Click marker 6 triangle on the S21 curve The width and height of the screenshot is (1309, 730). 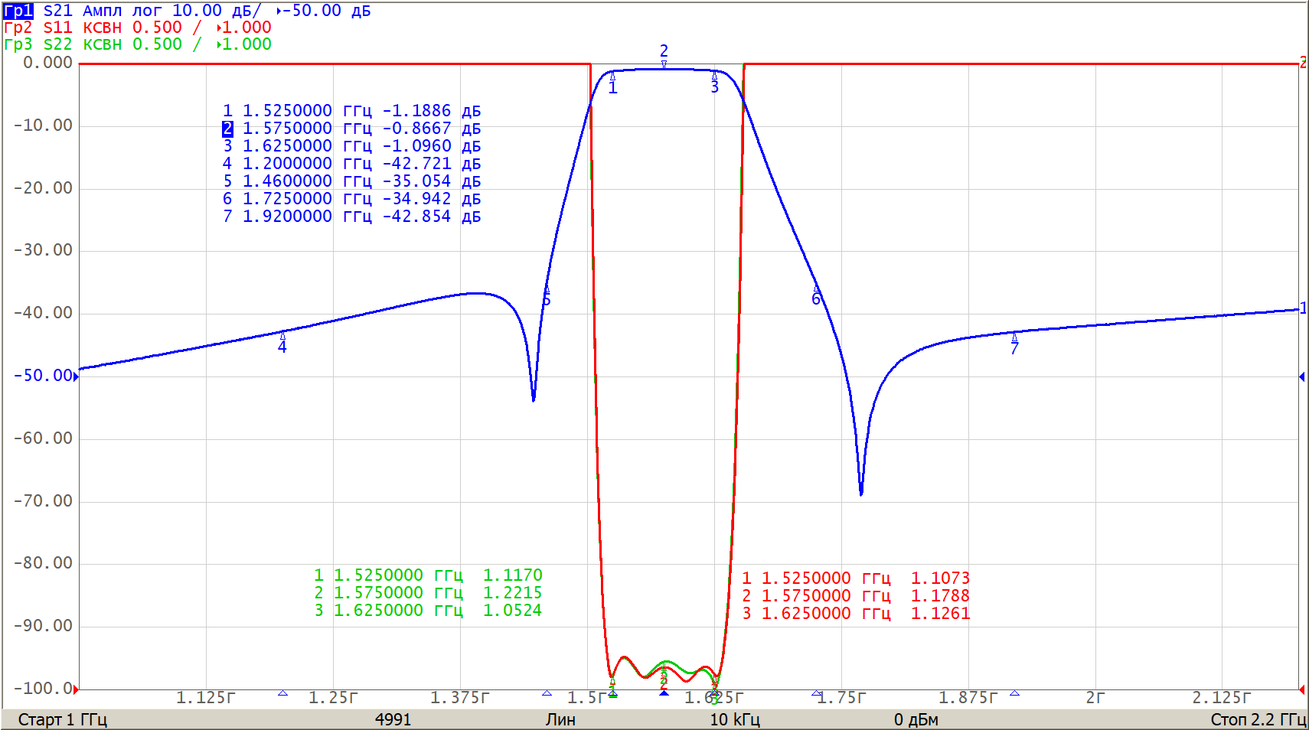click(x=816, y=288)
